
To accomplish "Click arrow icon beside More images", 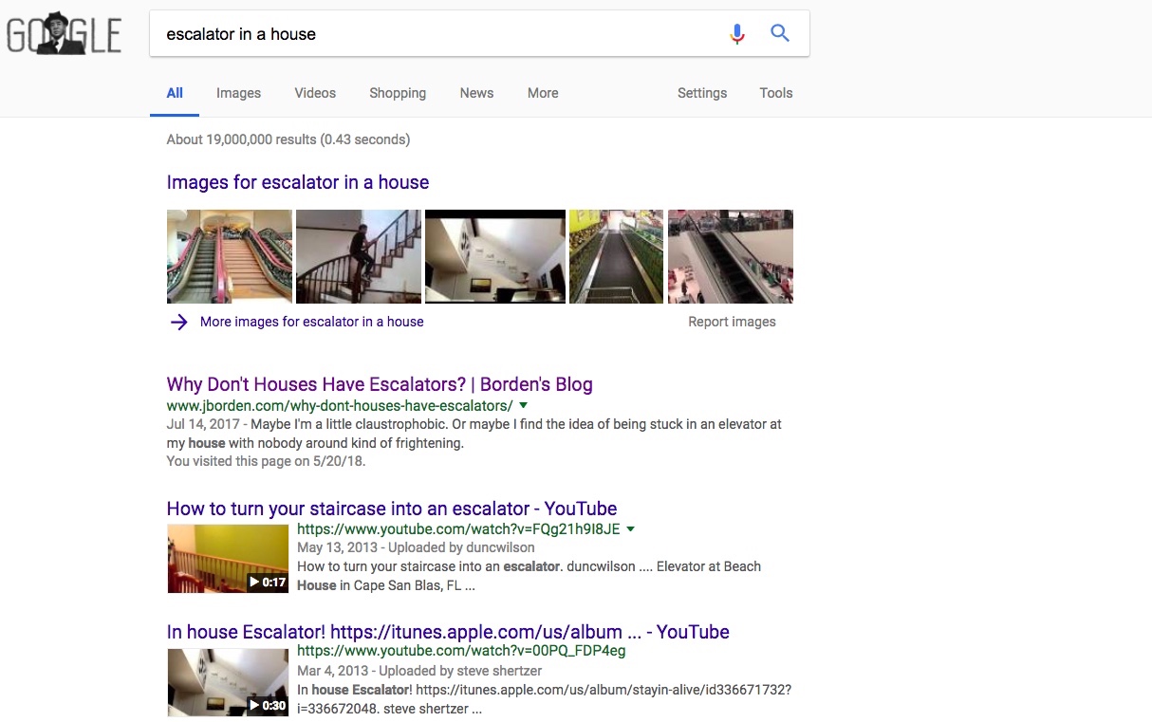I will click(x=178, y=322).
